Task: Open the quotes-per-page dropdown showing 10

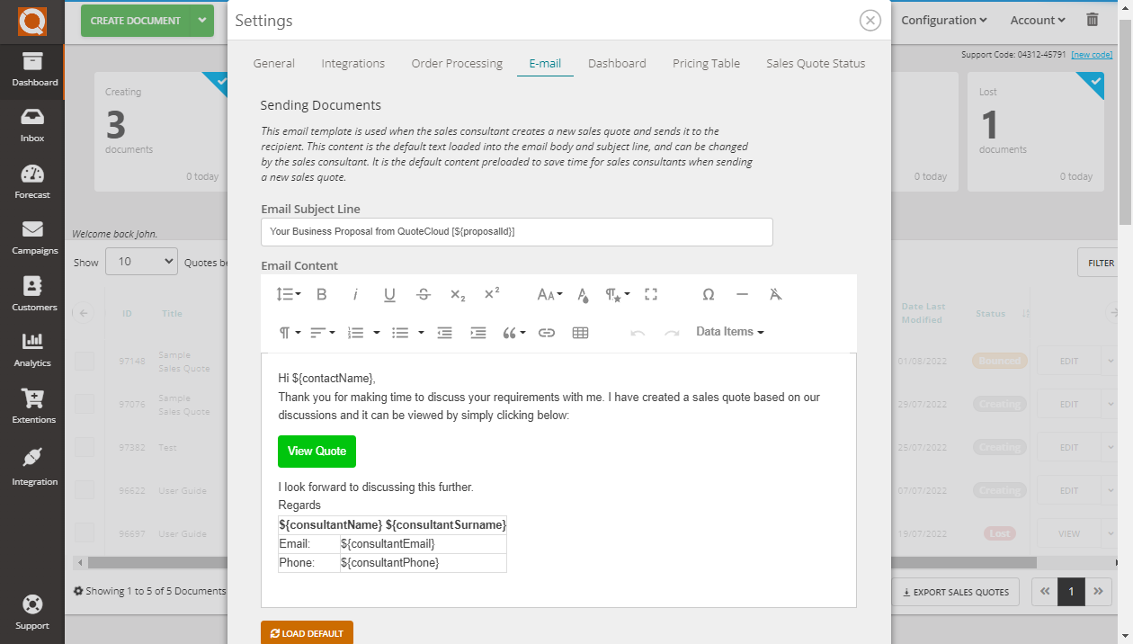Action: [x=141, y=261]
